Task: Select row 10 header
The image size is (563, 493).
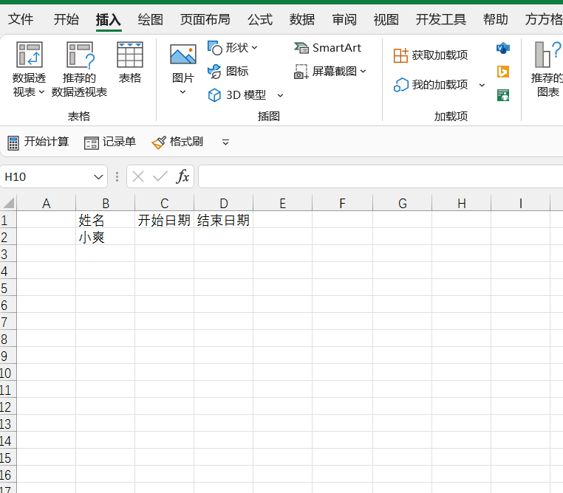Action: coord(8,373)
